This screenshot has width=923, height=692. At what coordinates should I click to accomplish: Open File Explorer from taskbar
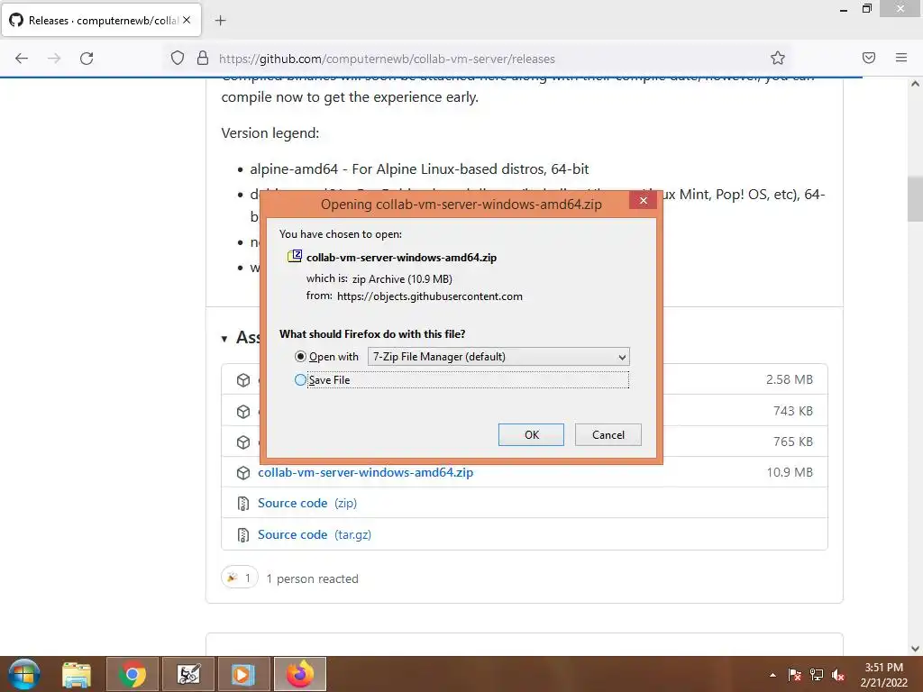[x=77, y=674]
